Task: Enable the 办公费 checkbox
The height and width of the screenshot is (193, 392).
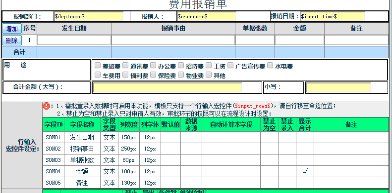Action: (153, 66)
